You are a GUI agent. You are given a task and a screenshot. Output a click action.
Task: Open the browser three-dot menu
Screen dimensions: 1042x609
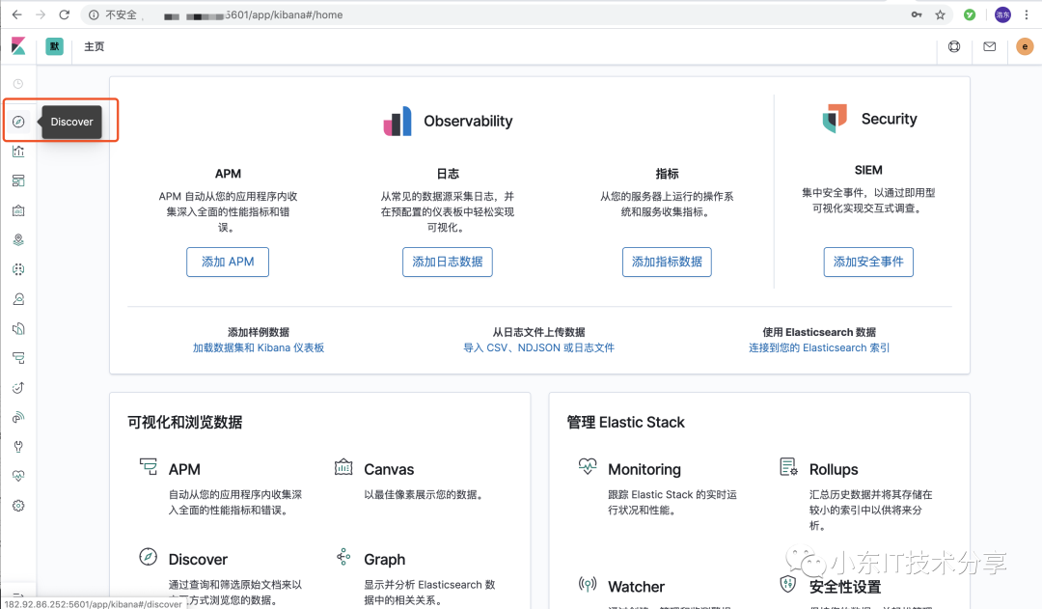(1027, 14)
